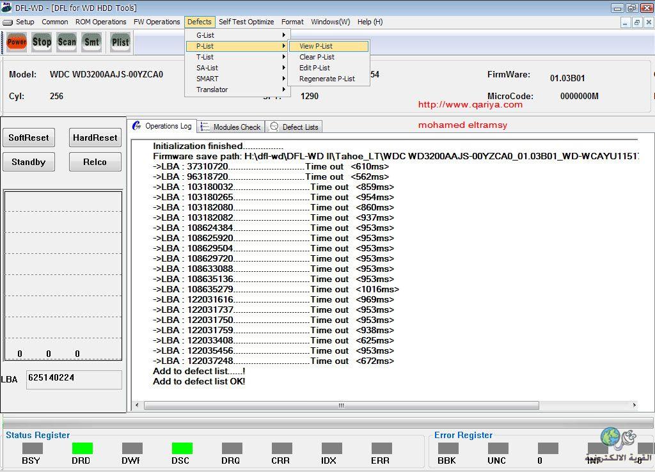655x472 pixels.
Task: Open the Self Test Optimize menu
Action: tap(246, 22)
